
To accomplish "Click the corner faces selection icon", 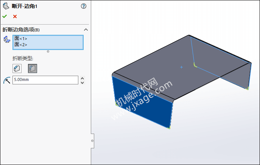I will click(x=7, y=40).
